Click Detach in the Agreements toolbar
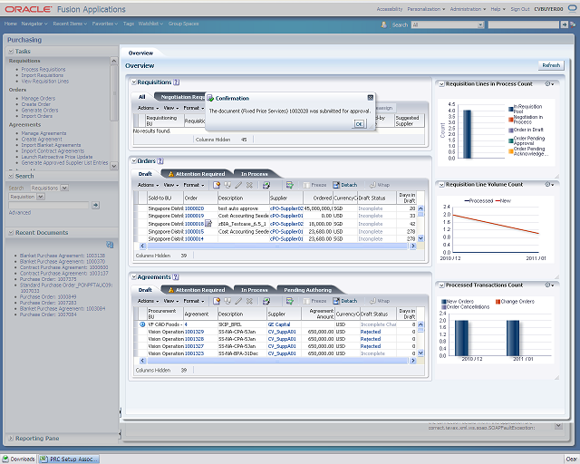580x464 pixels. click(345, 301)
